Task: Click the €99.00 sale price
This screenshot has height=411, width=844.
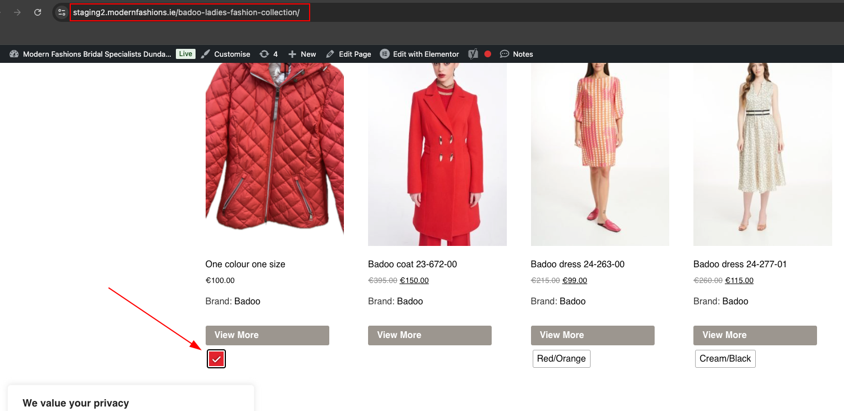Action: point(575,280)
